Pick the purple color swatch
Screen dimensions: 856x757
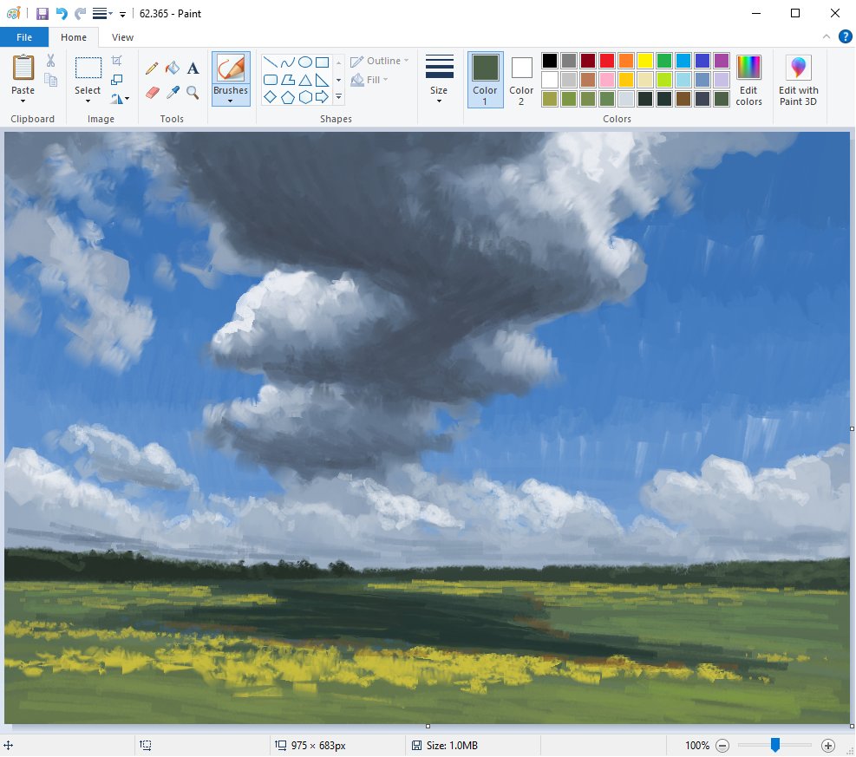click(x=722, y=61)
